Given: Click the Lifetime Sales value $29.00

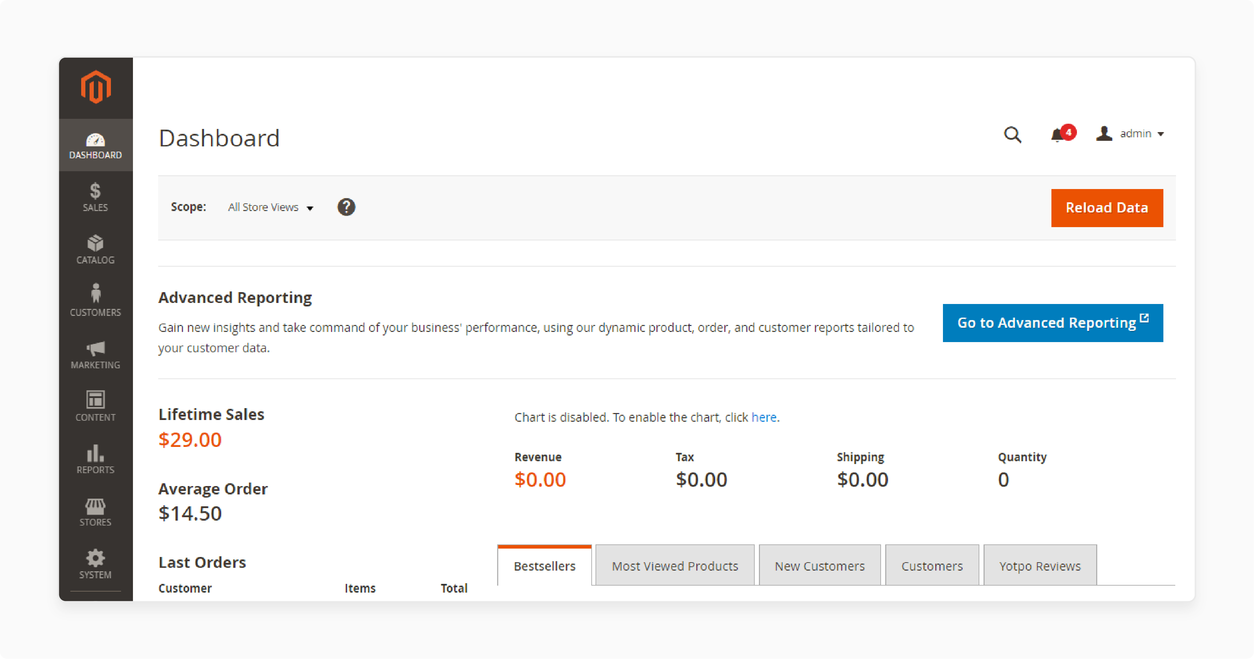Looking at the screenshot, I should tap(190, 440).
